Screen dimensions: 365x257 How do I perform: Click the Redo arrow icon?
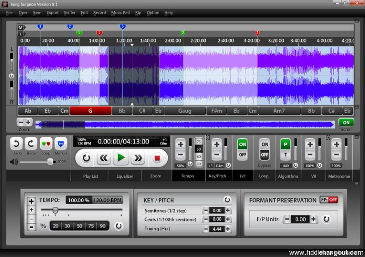coord(31,144)
